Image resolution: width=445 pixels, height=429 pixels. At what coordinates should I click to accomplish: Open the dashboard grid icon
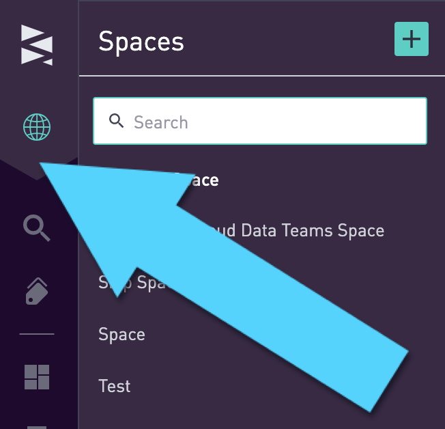coord(37,377)
